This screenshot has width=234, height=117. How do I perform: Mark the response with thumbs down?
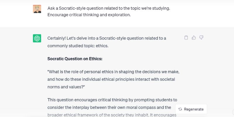tap(201, 38)
